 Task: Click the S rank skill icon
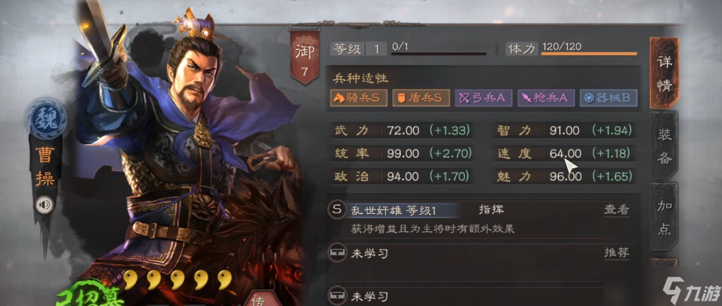point(336,210)
